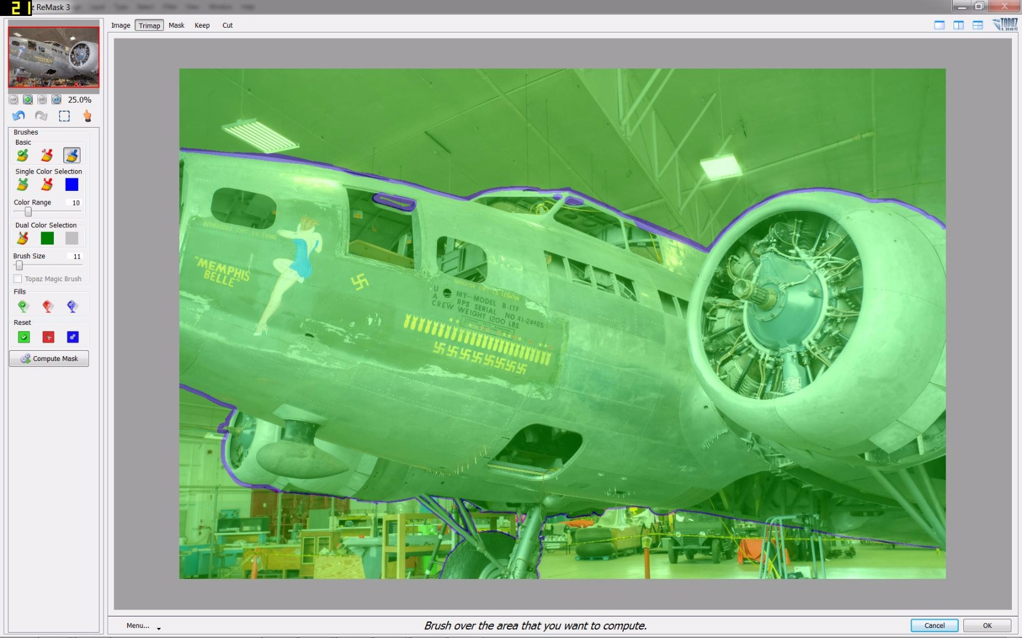Click the OK button
The image size is (1022, 638).
click(987, 626)
